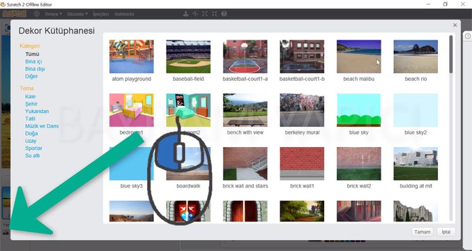The height and width of the screenshot is (251, 472).
Task: Select the red curtain castle door thumbnail
Action: (245, 211)
